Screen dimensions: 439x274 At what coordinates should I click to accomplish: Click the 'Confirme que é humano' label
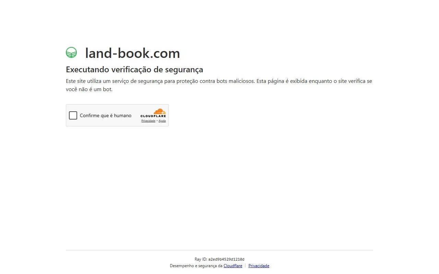click(106, 115)
